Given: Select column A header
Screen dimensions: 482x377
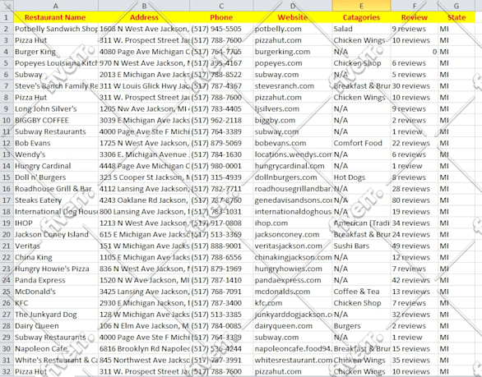Looking at the screenshot, I should click(56, 6).
